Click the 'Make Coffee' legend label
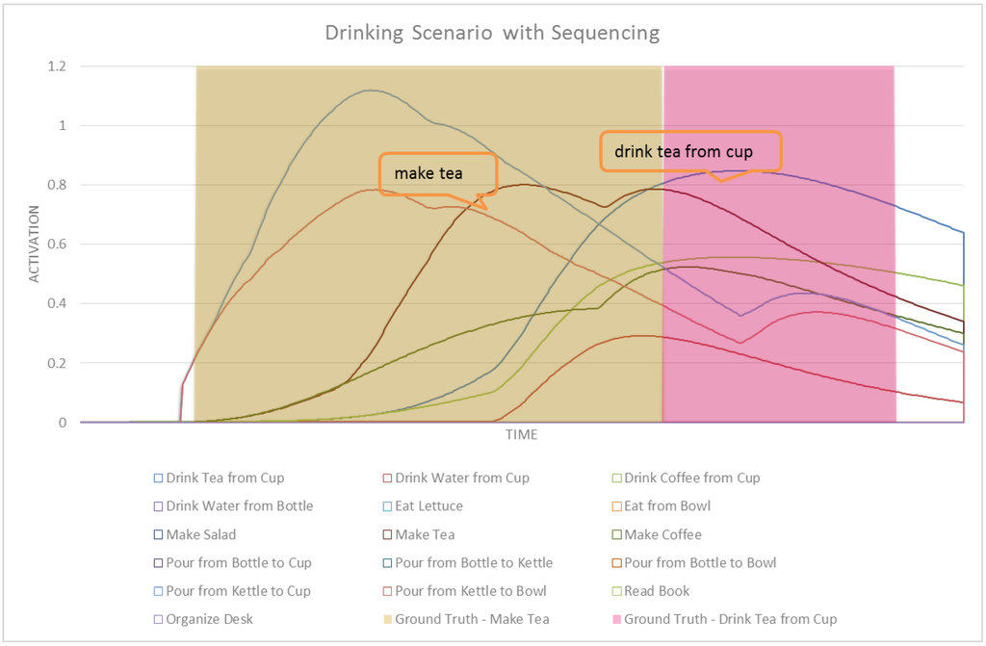 tap(662, 534)
